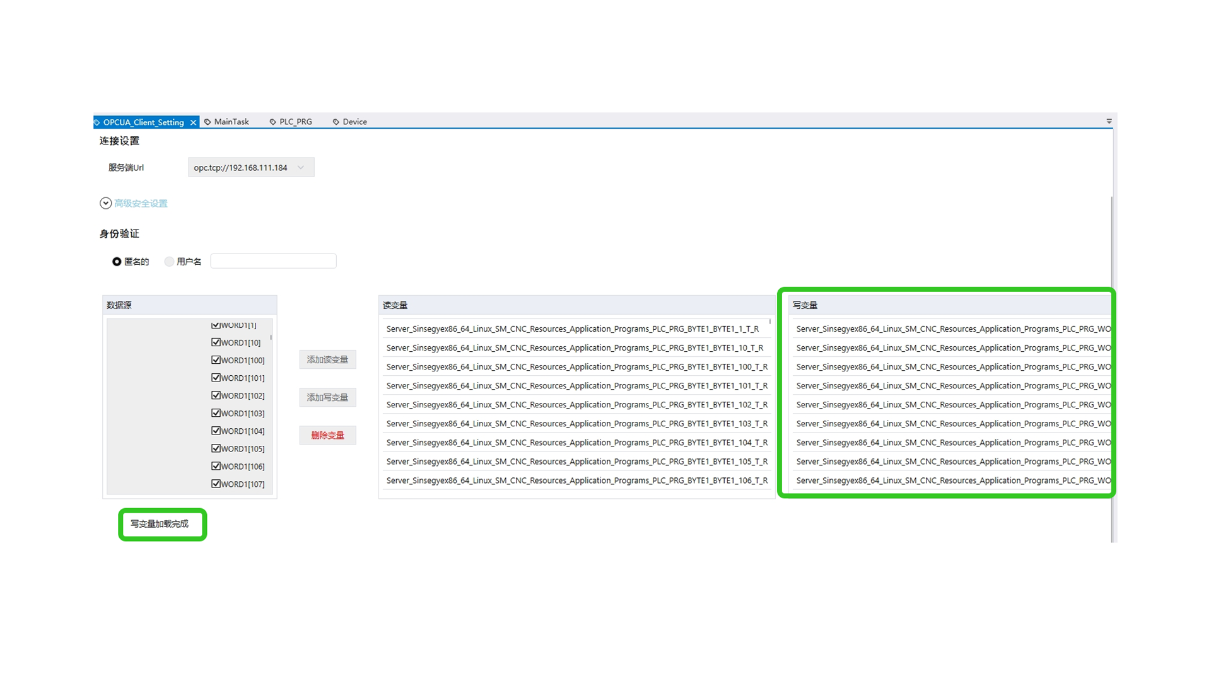Click the tag icon on PLC_PRG tab
1211x681 pixels.
click(272, 122)
